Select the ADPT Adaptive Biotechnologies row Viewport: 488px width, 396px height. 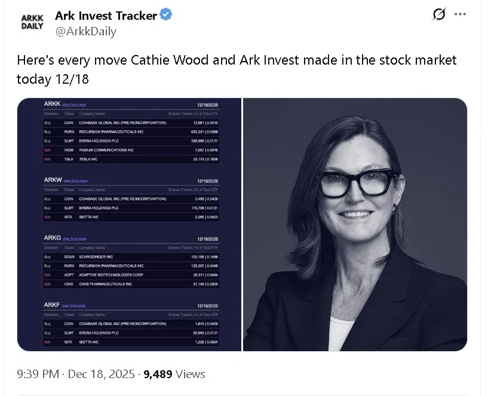(131, 275)
